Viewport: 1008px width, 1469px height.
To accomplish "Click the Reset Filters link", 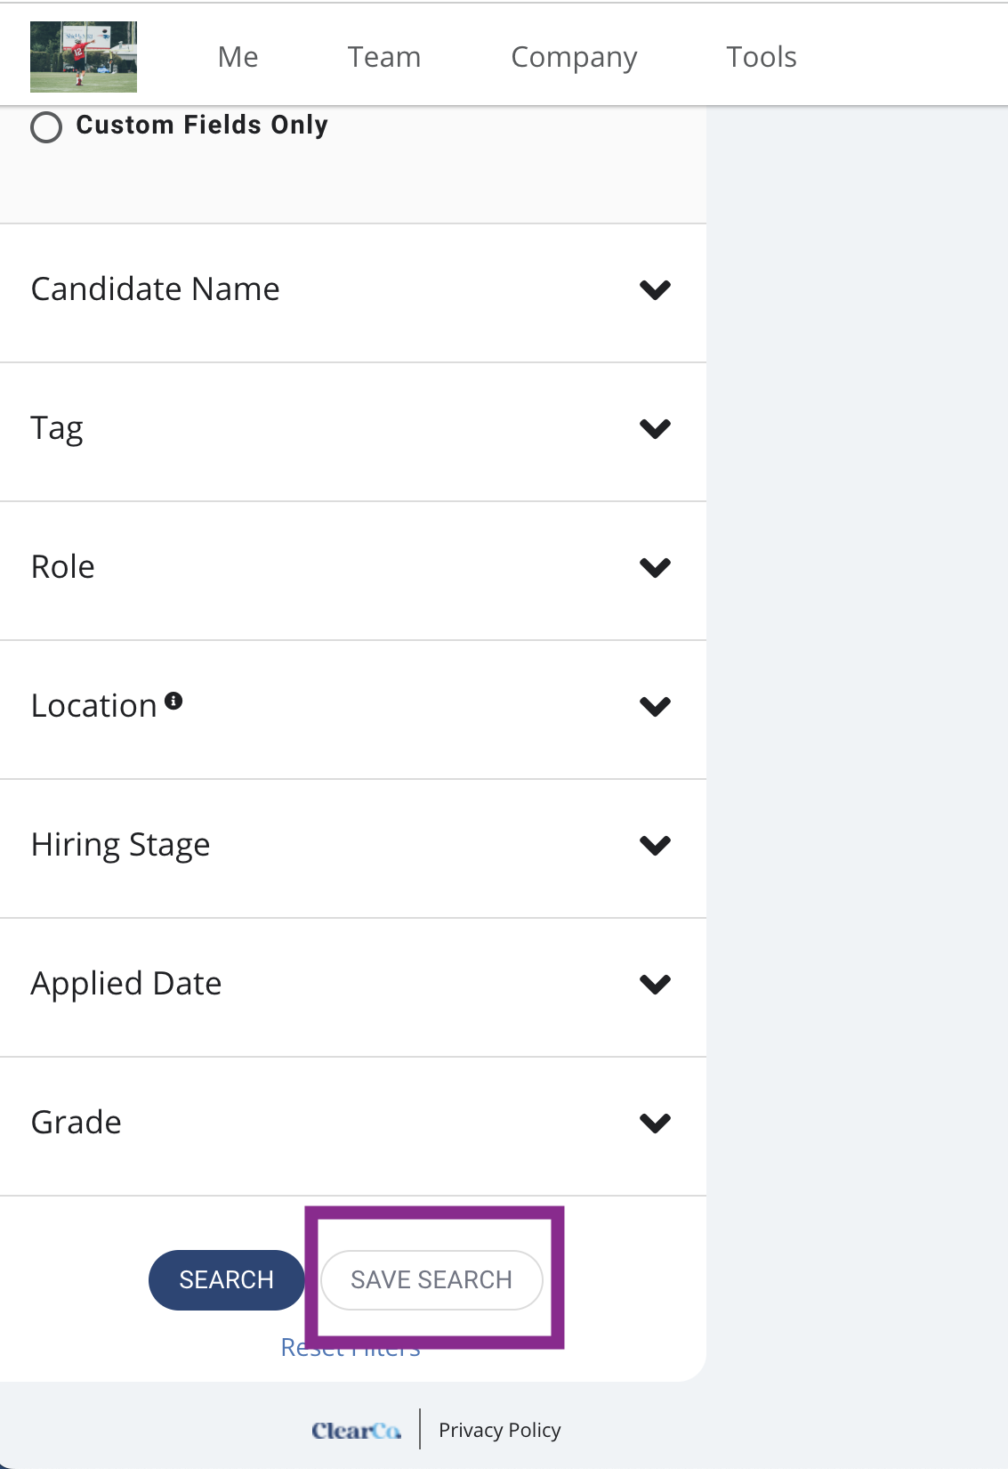I will tap(351, 1348).
